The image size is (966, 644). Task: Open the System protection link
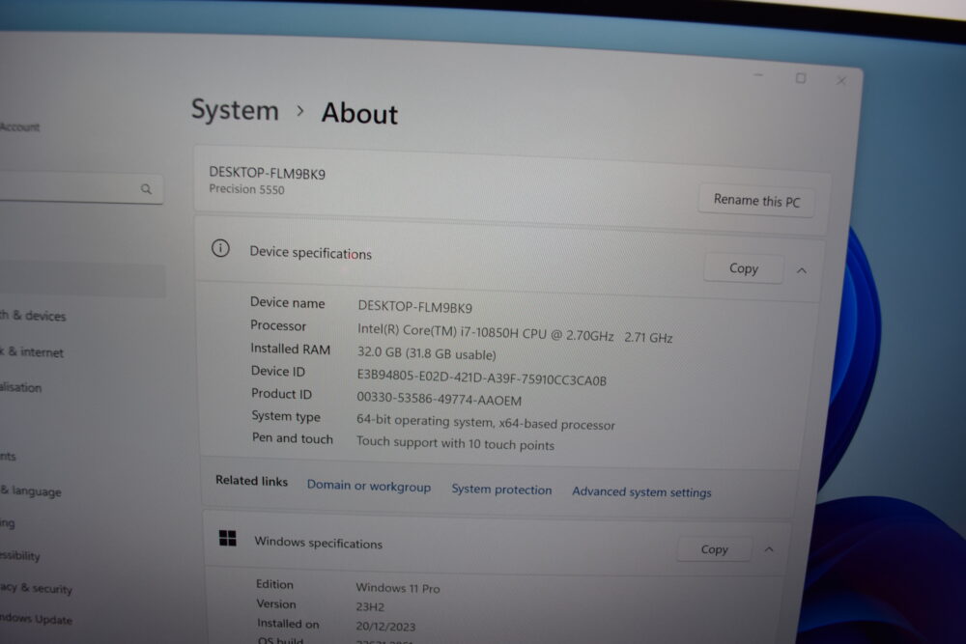click(x=501, y=490)
